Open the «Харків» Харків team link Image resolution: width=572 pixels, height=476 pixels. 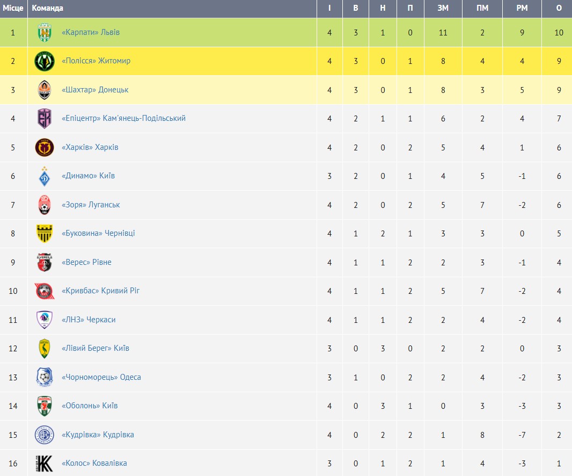click(90, 147)
